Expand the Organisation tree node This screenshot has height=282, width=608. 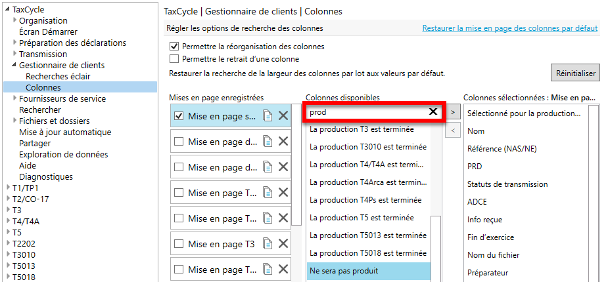[x=14, y=20]
